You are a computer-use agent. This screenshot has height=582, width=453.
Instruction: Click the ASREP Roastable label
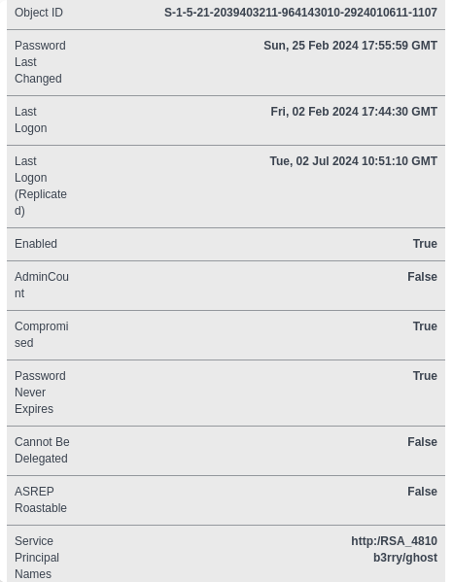point(41,499)
